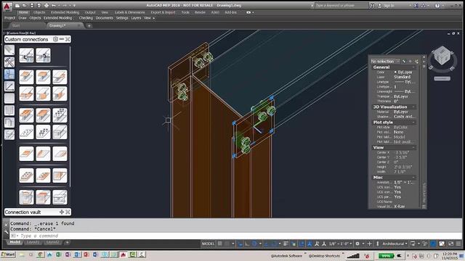Click the battery 99% indicator in taskbar
Image resolution: width=465 pixels, height=261 pixels.
point(386,256)
